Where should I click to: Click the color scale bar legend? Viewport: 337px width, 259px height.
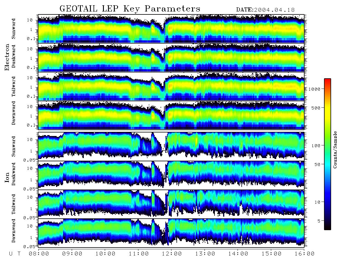(x=327, y=154)
